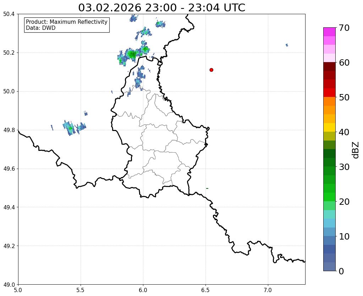
Task: Click the latitude tick label '49.4'
Action: pos(9,207)
